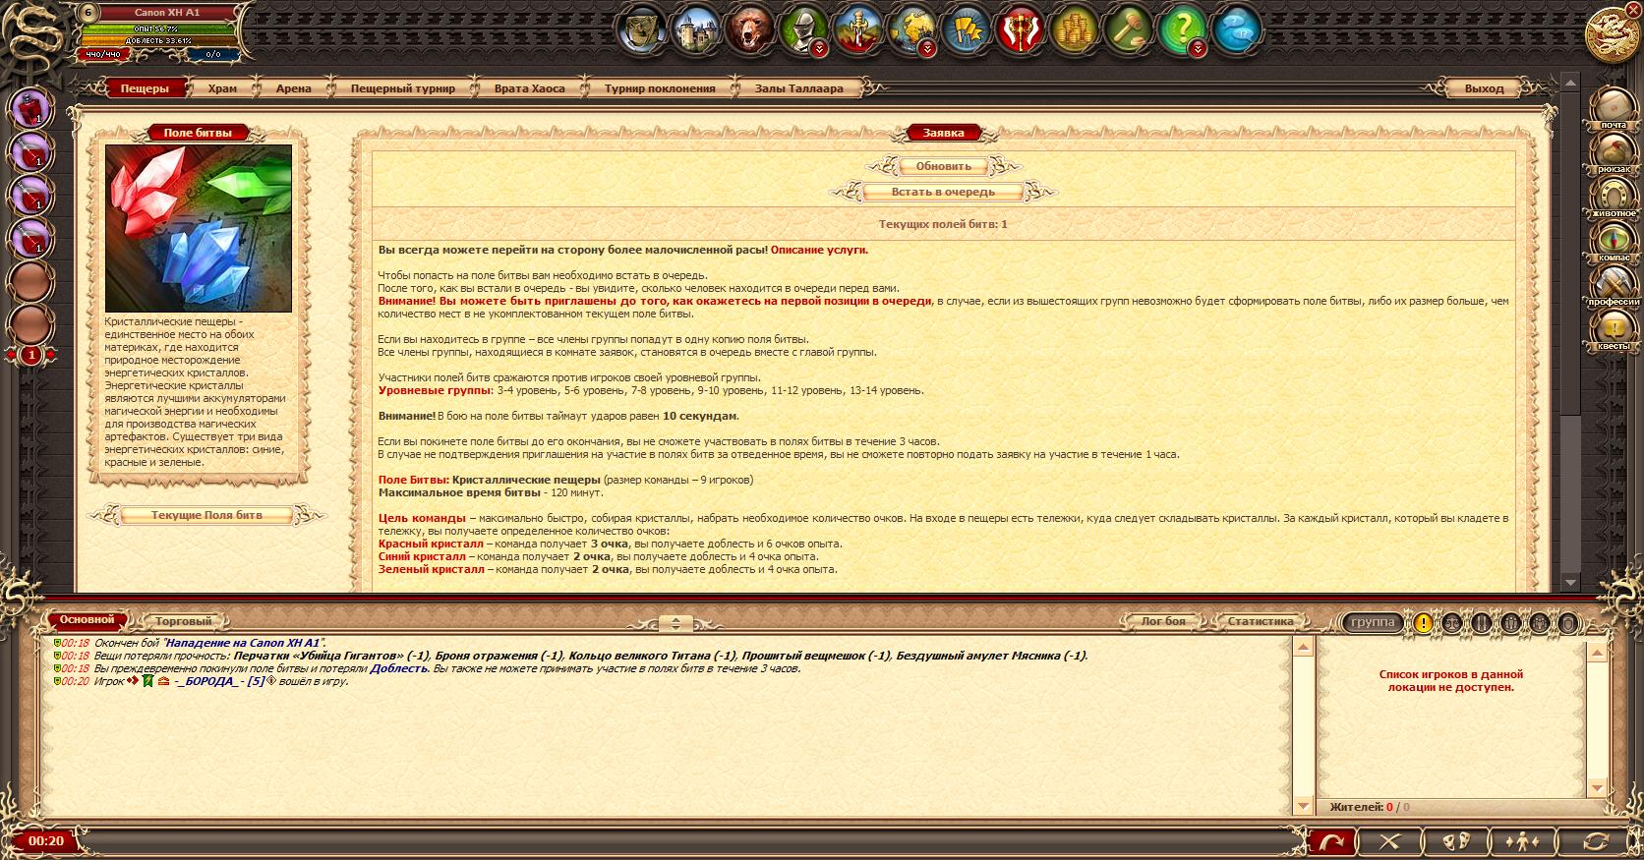Click the castle icon in top bar

697,29
